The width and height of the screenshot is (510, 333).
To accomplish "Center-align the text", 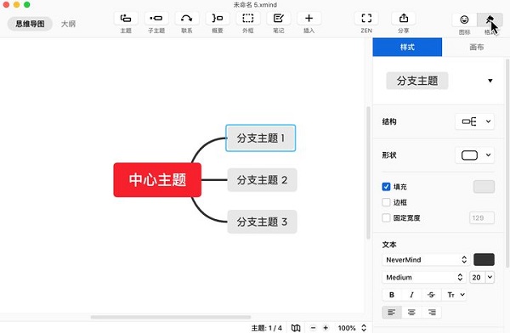I will pyautogui.click(x=411, y=313).
